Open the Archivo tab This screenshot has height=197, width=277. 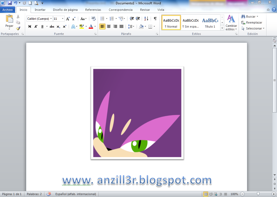tap(7, 10)
